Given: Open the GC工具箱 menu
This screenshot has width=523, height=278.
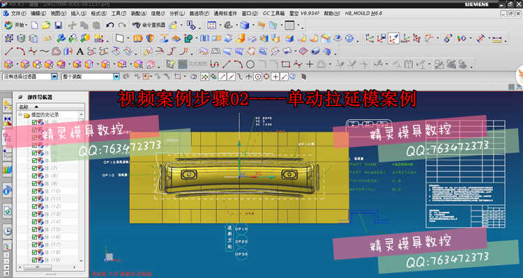Looking at the screenshot, I should (x=273, y=14).
